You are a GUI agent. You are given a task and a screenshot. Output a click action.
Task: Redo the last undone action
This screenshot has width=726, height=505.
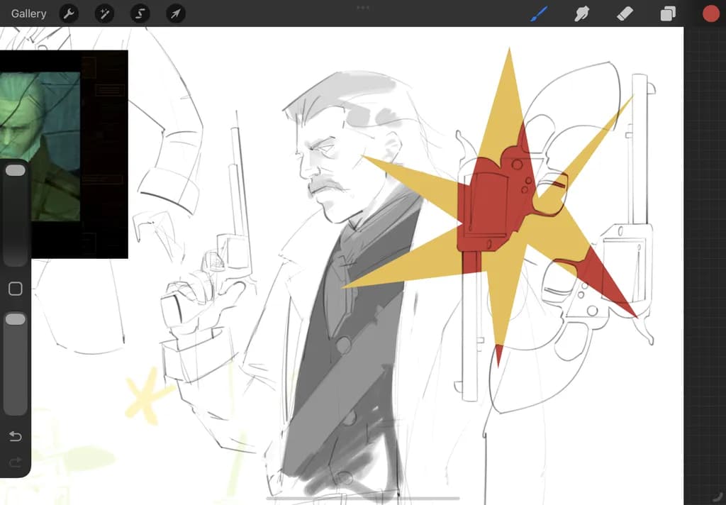click(16, 462)
